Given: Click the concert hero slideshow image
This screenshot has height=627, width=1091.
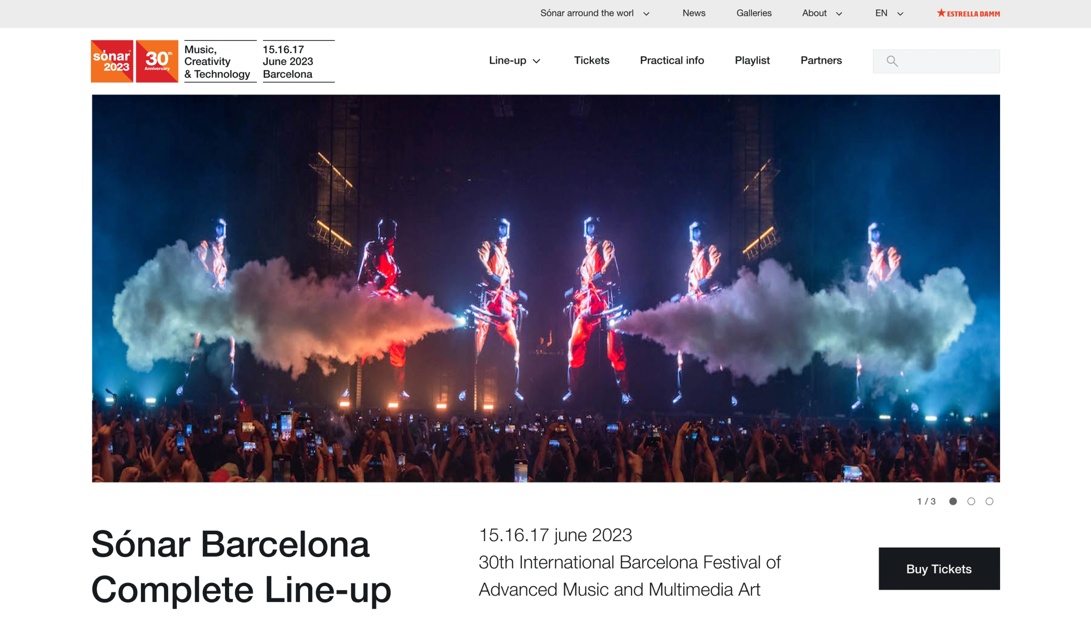Looking at the screenshot, I should tap(546, 288).
